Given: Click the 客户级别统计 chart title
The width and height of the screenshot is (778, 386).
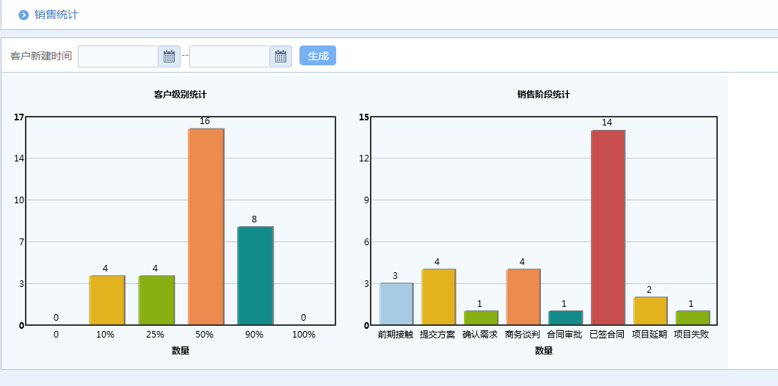Looking at the screenshot, I should 180,95.
